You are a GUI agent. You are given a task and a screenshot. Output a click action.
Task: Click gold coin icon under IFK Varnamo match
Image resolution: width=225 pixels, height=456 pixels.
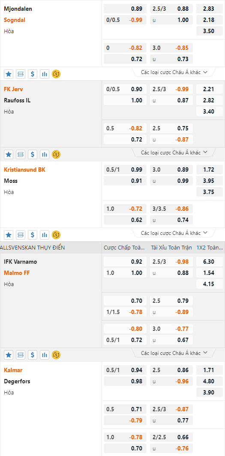(56, 355)
